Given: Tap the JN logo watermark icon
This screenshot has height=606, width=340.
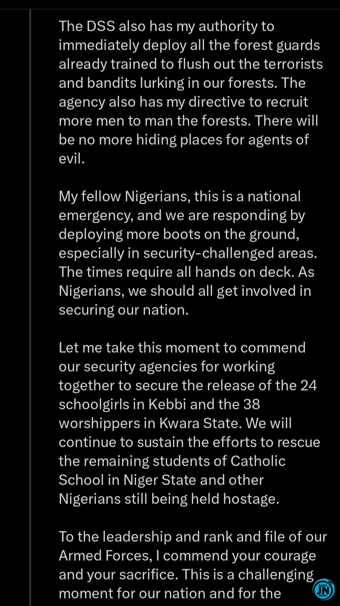Looking at the screenshot, I should [323, 589].
